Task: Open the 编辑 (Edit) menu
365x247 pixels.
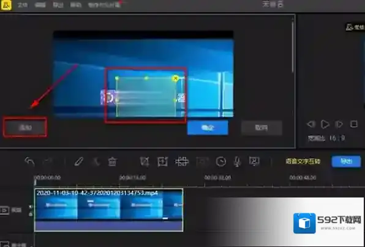Action: click(40, 5)
